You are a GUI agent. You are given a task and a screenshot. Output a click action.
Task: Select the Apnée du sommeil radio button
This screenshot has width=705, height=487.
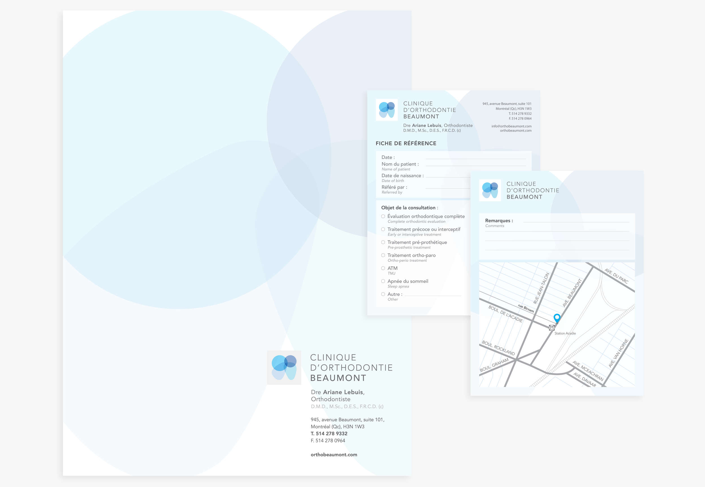pyautogui.click(x=383, y=281)
